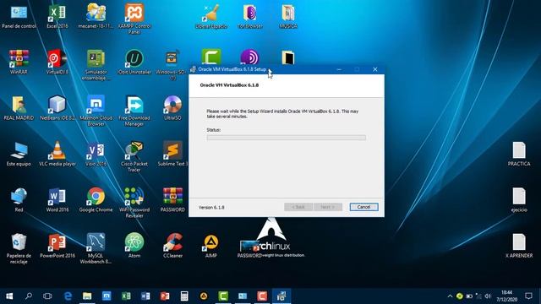541x304 pixels.
Task: Select the Sublime Text 3 desktop icon
Action: [x=172, y=154]
